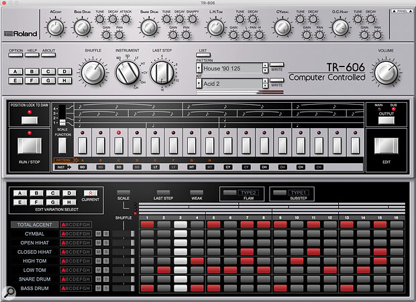Open the Help menu
The height and width of the screenshot is (302, 416).
pyautogui.click(x=32, y=55)
